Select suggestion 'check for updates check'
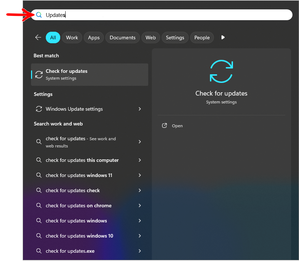 pyautogui.click(x=89, y=190)
